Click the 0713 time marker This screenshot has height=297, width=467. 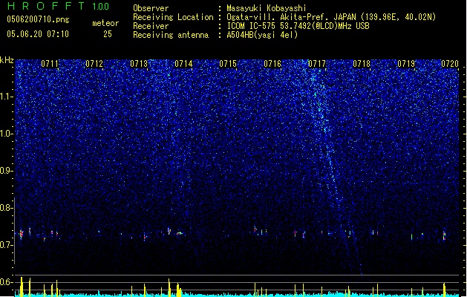(x=139, y=64)
